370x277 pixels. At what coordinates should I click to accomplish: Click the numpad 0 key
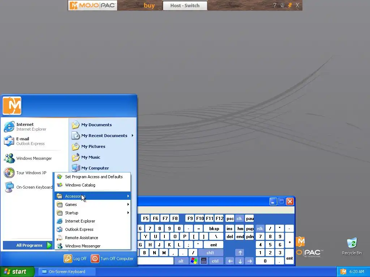pos(265,261)
